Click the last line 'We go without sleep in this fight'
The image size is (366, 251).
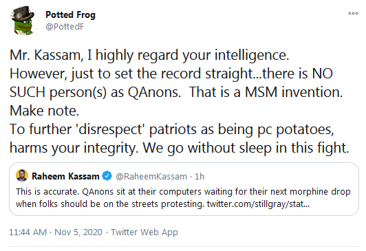click(x=246, y=148)
